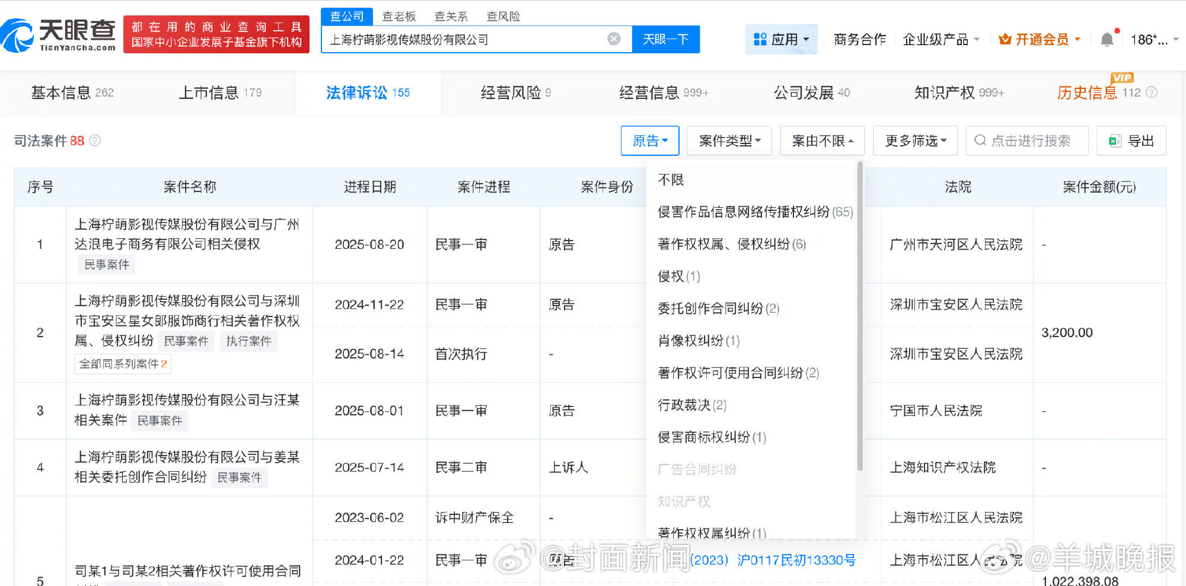Open the 姜某委托创作合同纠纷 case title

pos(187,467)
